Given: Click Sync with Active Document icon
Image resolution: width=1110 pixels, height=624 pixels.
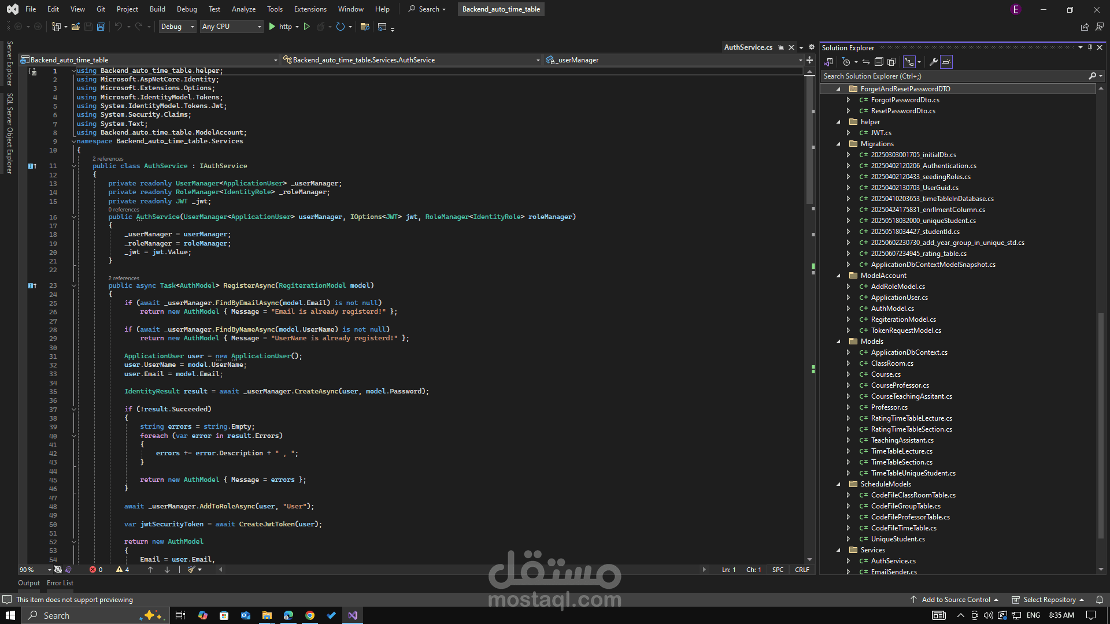Looking at the screenshot, I should click(x=866, y=62).
